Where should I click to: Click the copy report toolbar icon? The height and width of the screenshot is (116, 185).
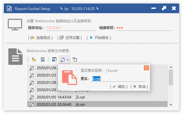[x=75, y=59]
